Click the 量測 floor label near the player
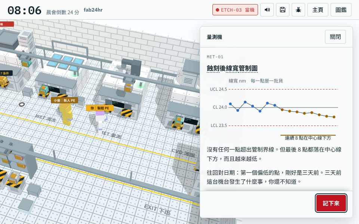The image size is (359, 224). tap(111, 134)
